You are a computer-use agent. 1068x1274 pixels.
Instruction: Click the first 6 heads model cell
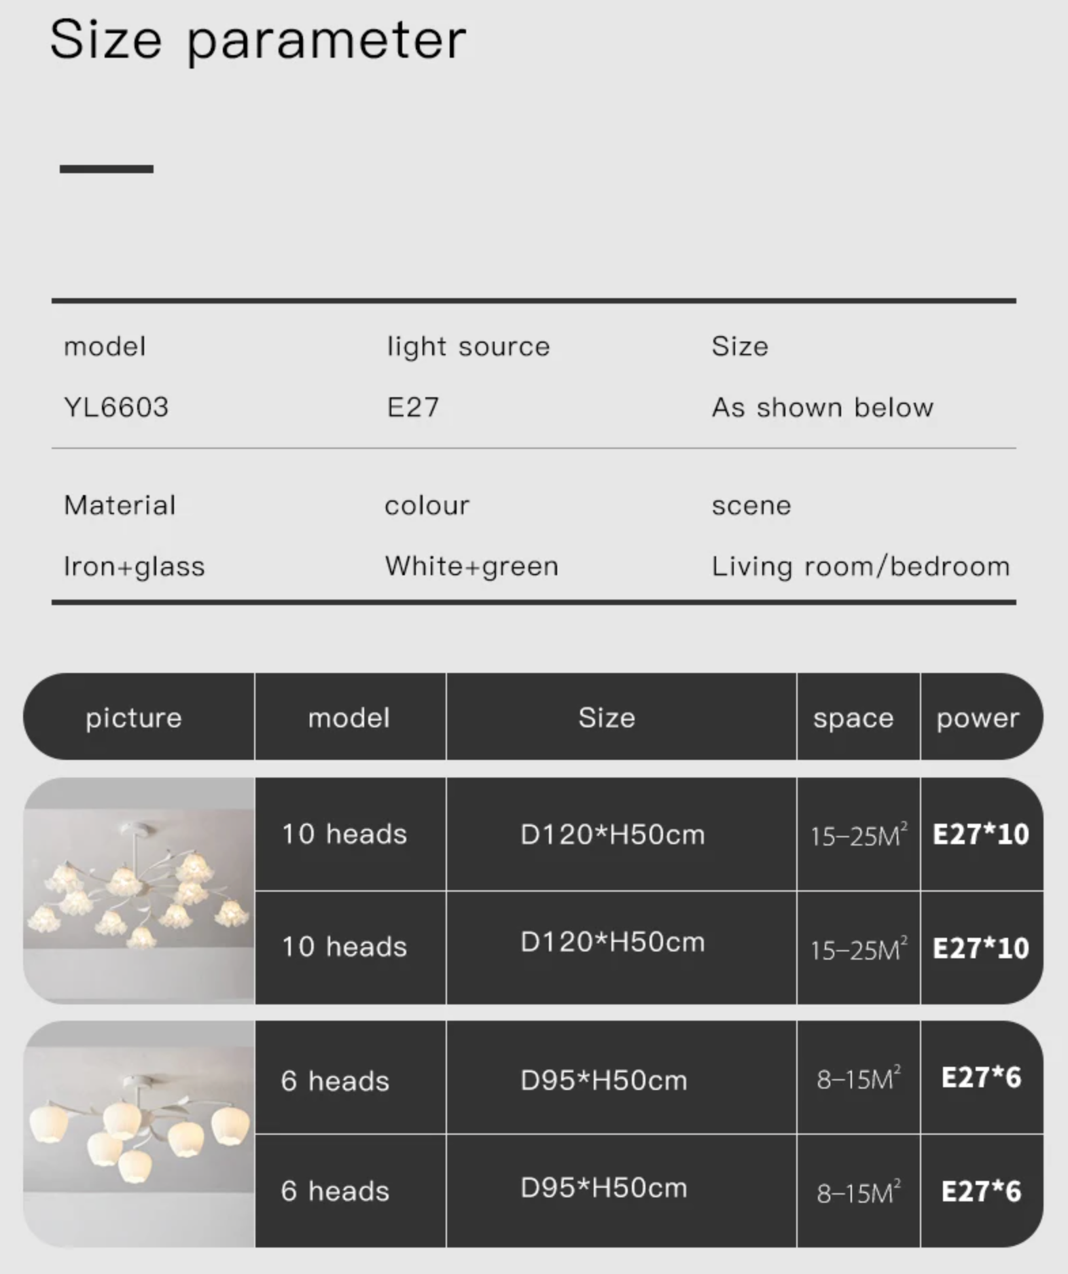coord(336,1081)
